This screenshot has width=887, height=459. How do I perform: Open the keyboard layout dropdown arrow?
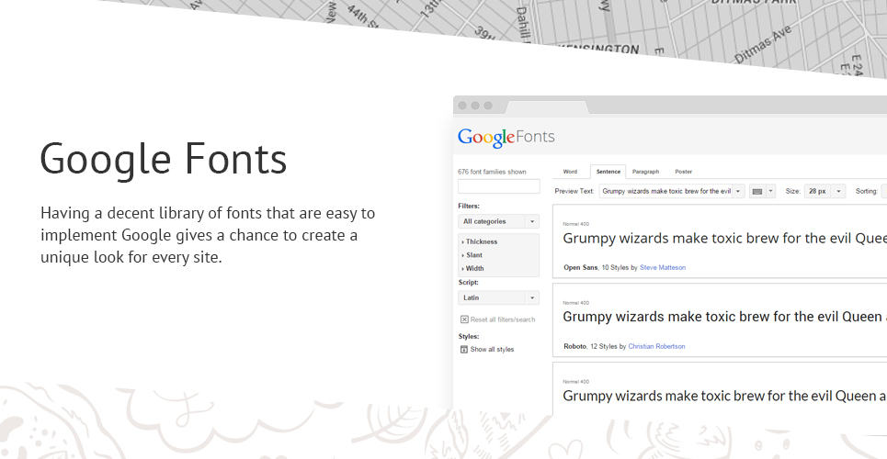pyautogui.click(x=770, y=192)
